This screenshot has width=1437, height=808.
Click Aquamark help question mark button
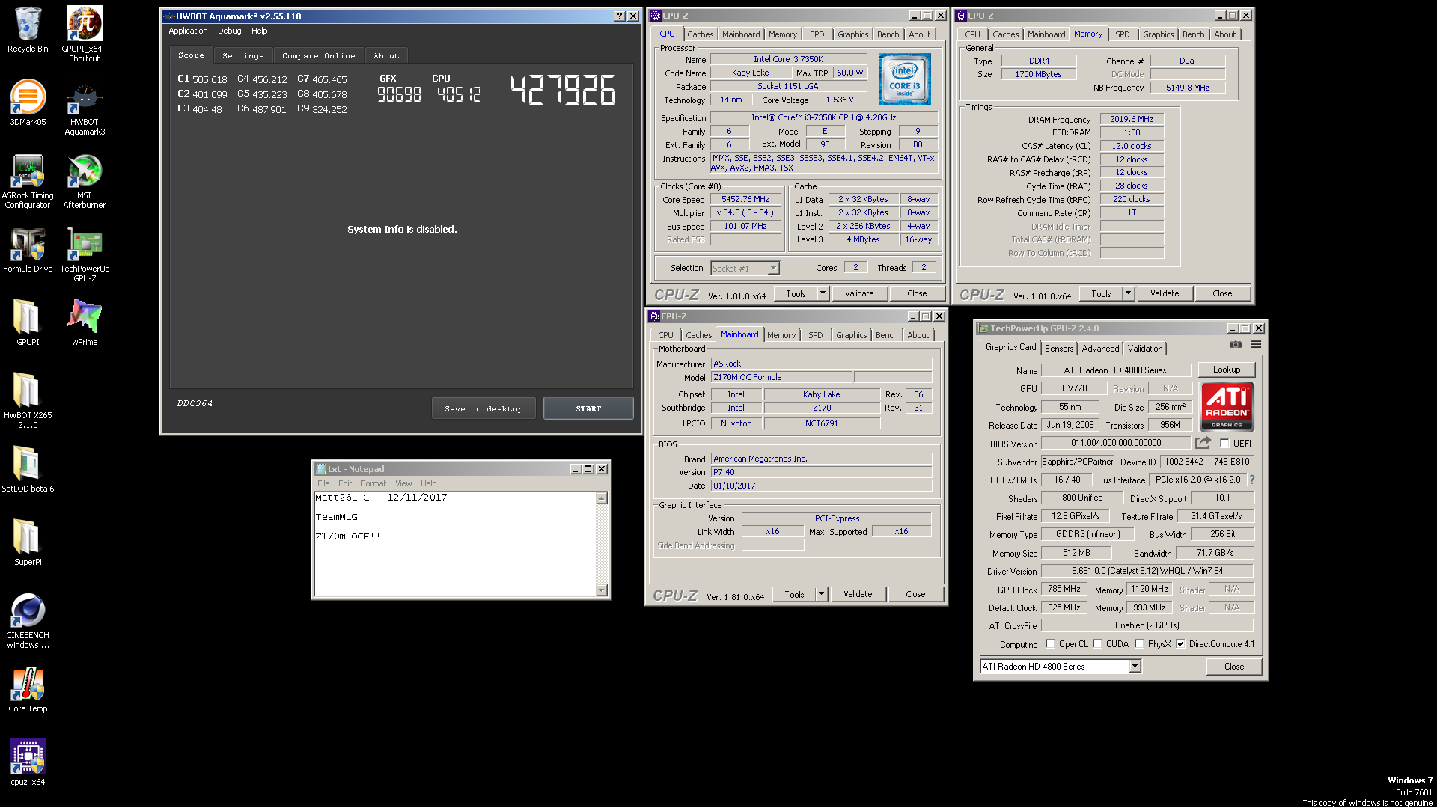(619, 16)
